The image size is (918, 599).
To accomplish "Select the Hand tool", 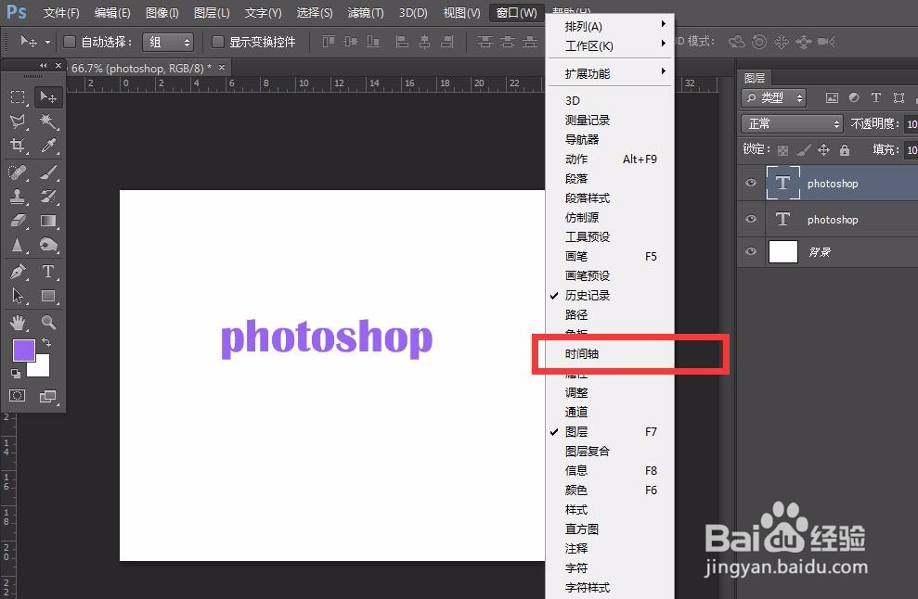I will (18, 322).
